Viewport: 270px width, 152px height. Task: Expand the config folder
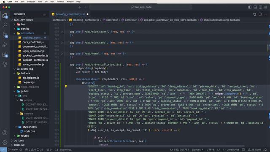(x=24, y=29)
